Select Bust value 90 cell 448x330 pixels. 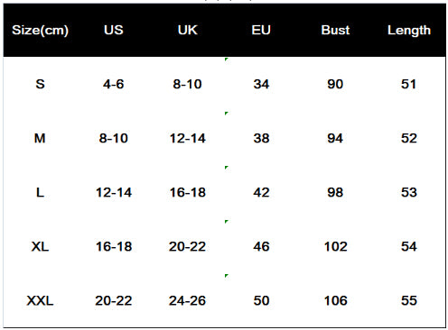click(x=335, y=84)
